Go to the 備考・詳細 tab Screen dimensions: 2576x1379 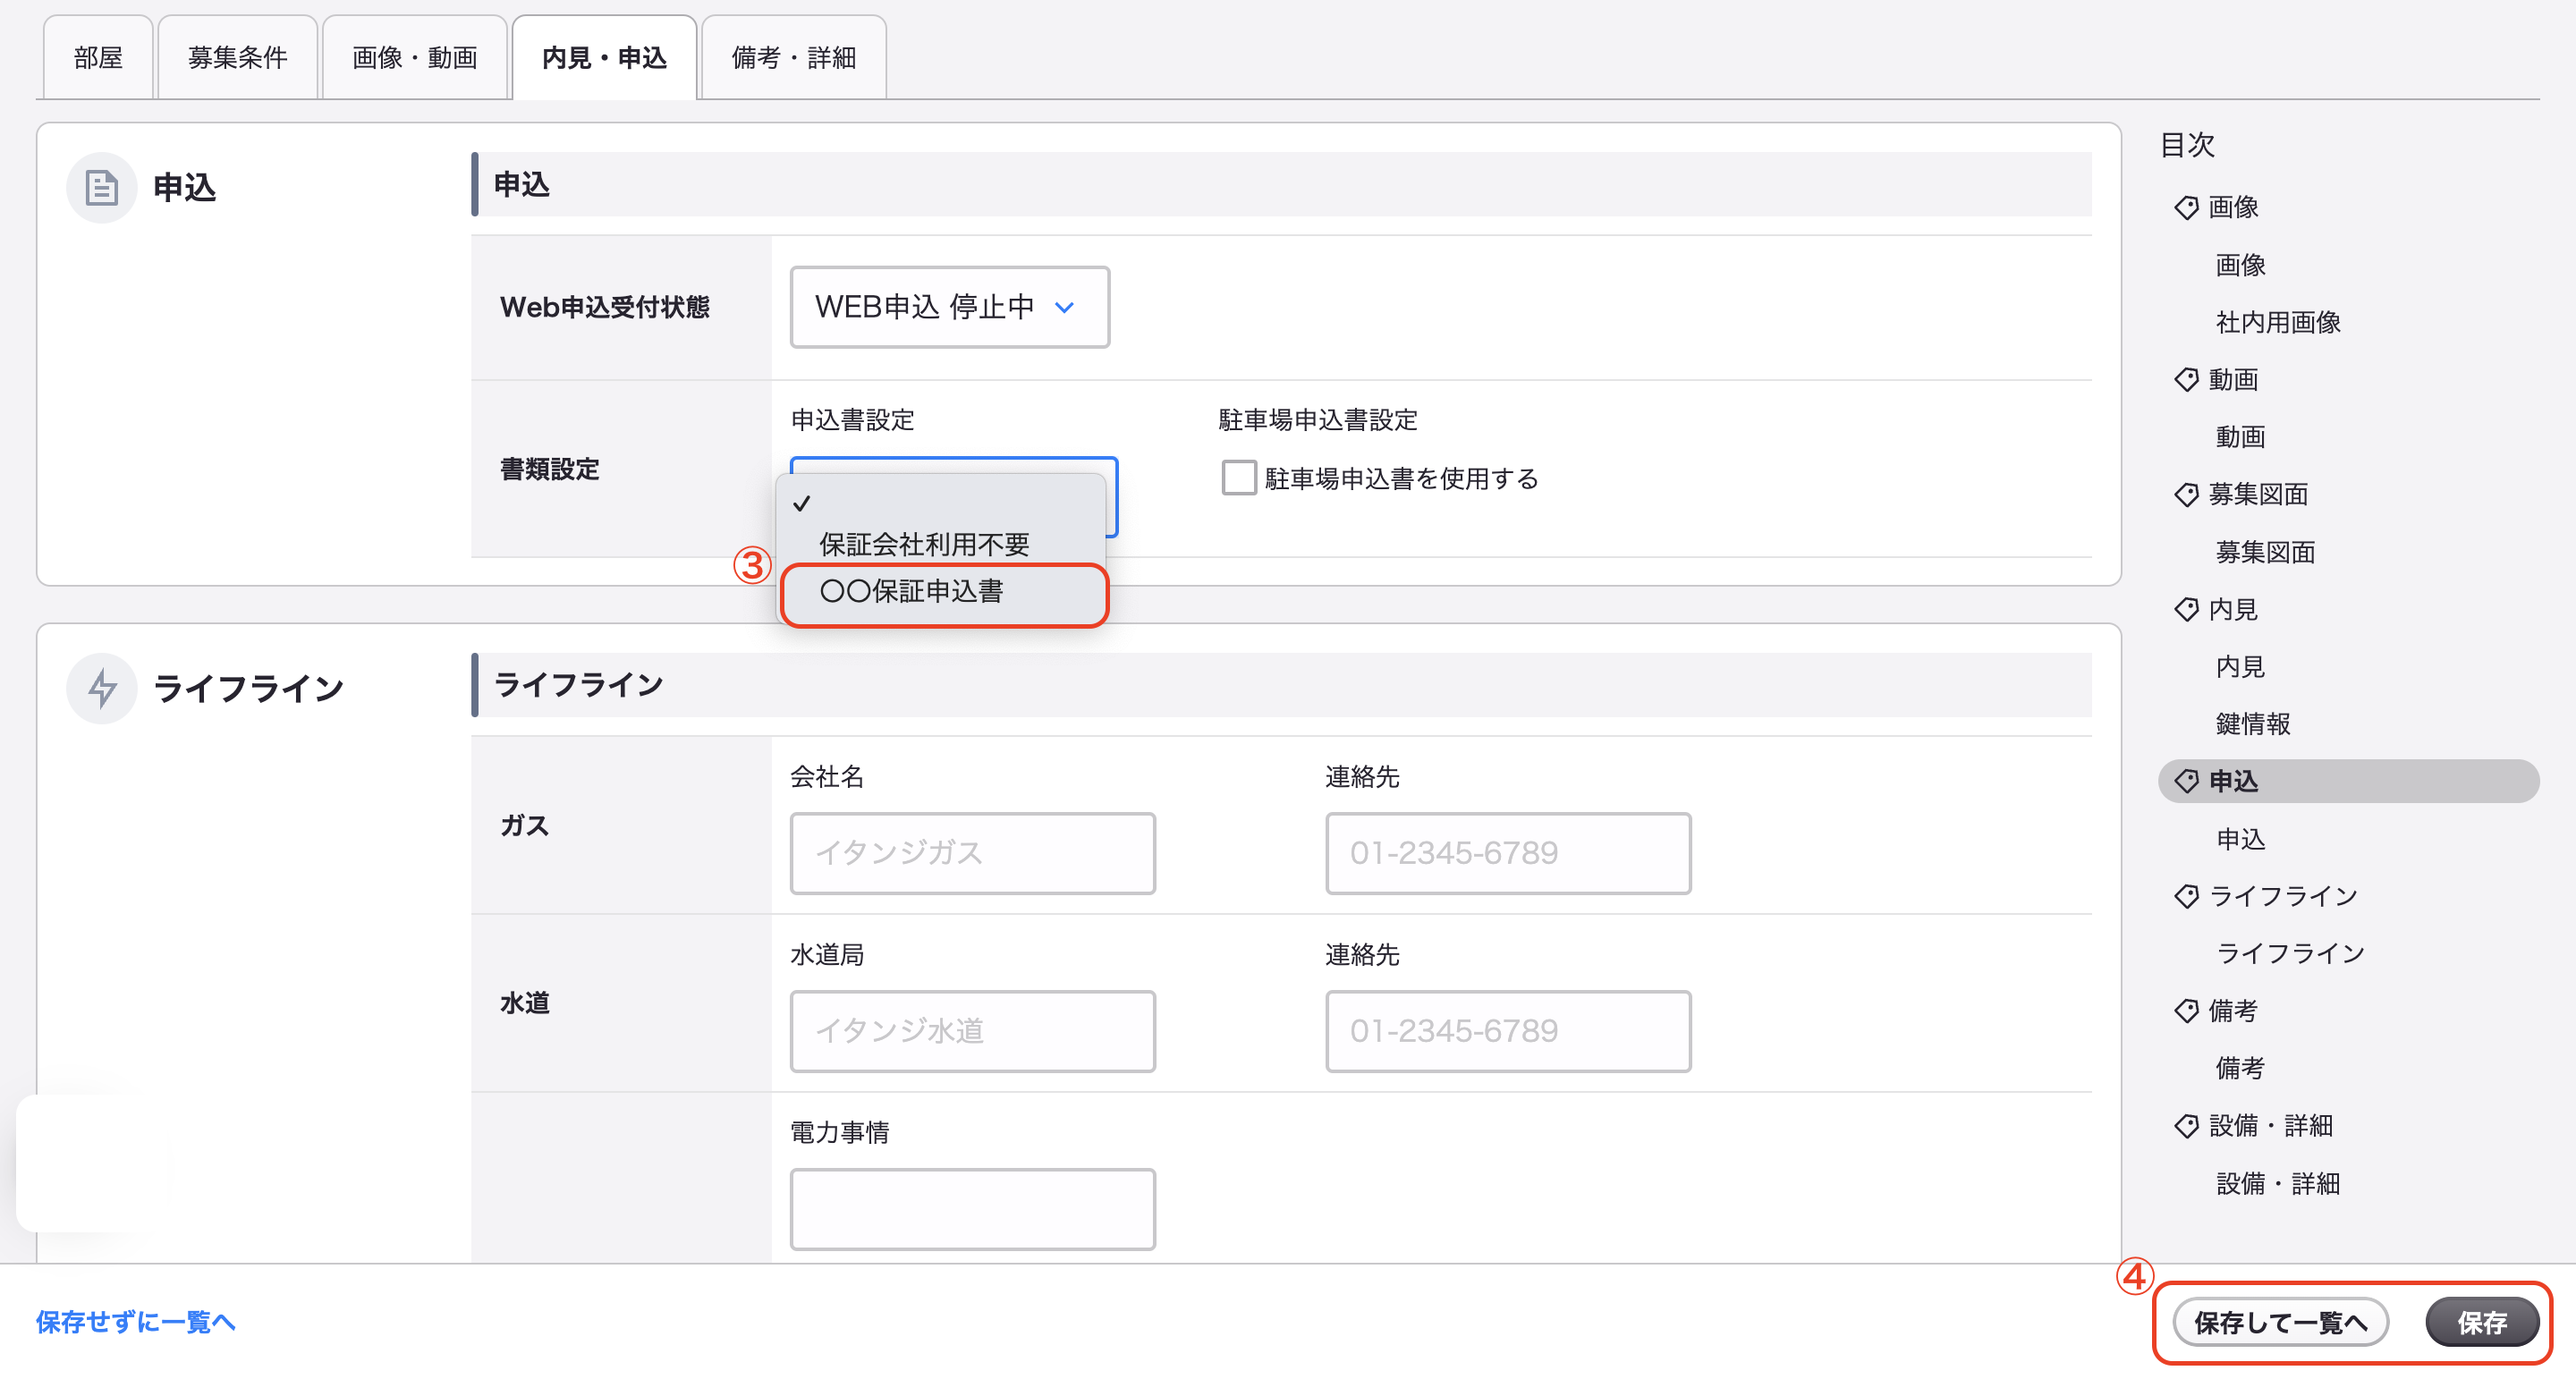(x=794, y=57)
